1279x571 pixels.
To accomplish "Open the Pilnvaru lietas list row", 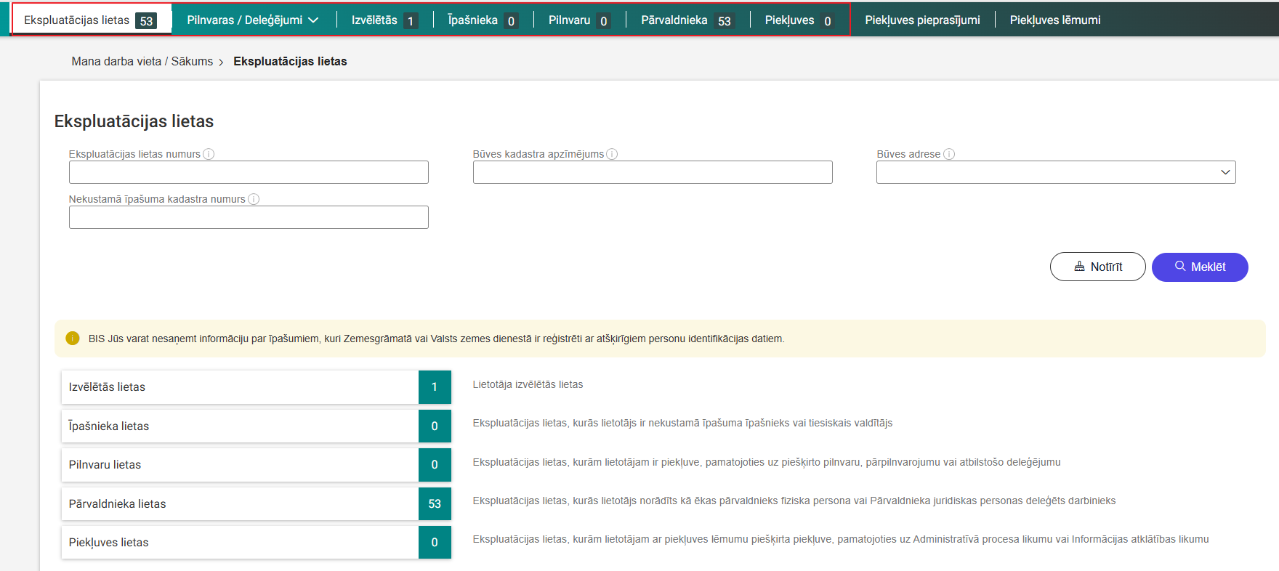I will [240, 465].
